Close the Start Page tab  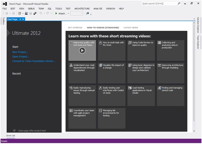(x=23, y=19)
